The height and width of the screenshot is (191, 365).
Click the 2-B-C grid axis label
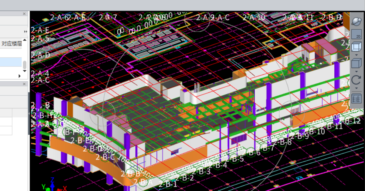pos(105,157)
